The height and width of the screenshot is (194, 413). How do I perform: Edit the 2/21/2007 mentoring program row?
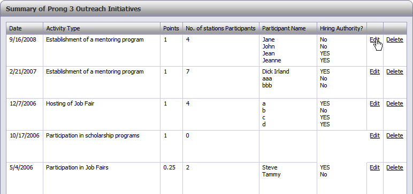click(x=374, y=71)
